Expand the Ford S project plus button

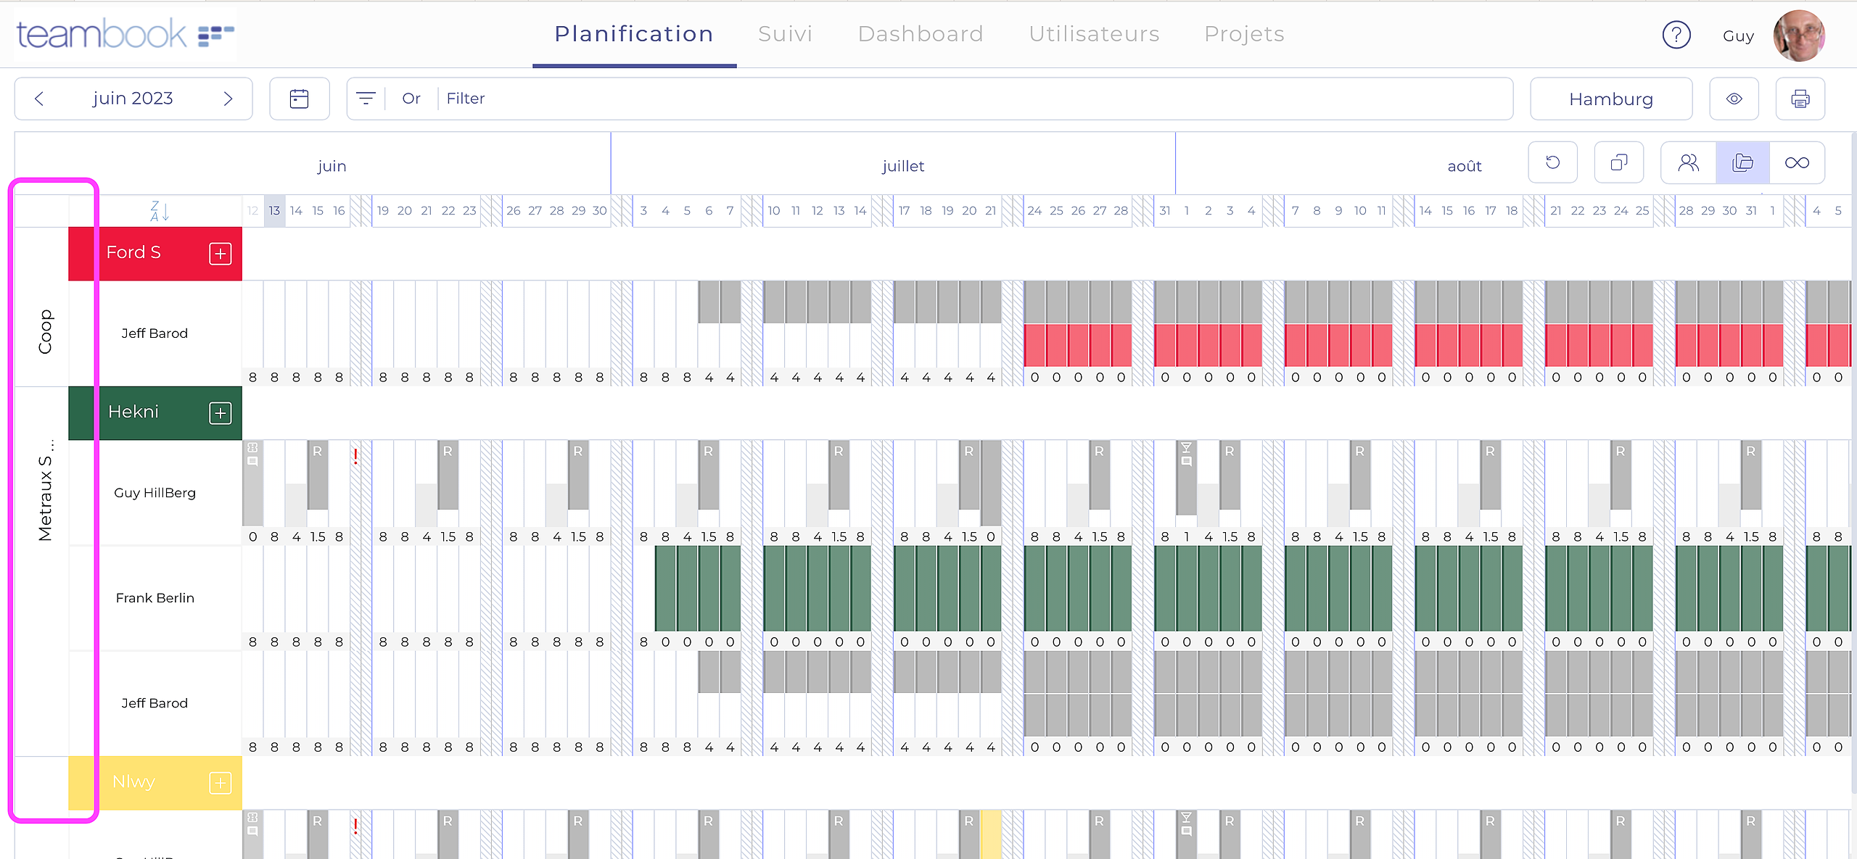tap(220, 254)
